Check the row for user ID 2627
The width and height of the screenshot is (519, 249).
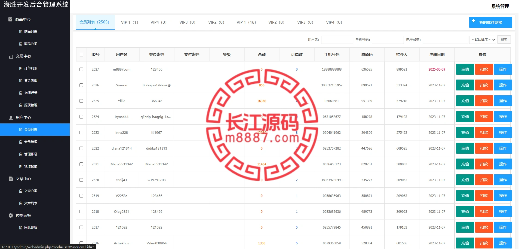click(81, 69)
